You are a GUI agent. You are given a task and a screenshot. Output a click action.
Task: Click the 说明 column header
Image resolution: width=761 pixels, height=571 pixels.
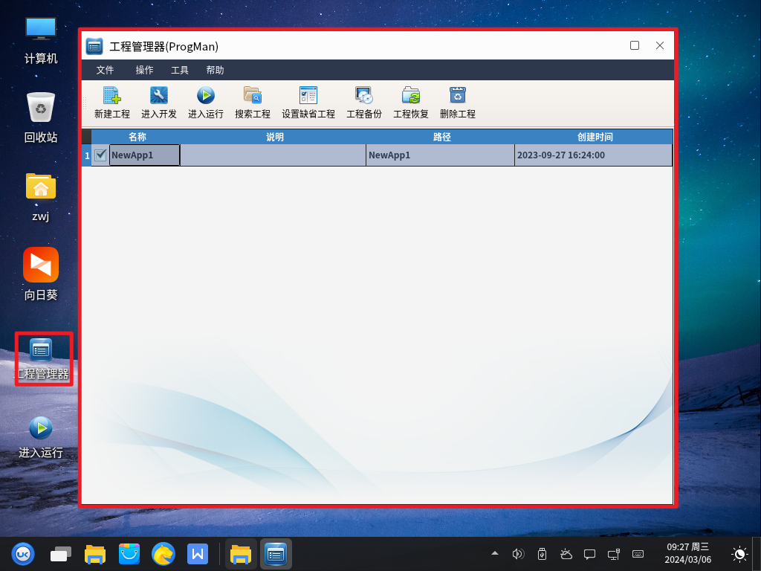pyautogui.click(x=275, y=137)
